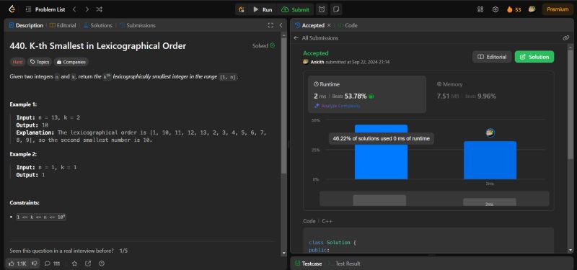577x270 pixels.
Task: Click the 2ms runtime distribution bar
Action: tap(490, 160)
